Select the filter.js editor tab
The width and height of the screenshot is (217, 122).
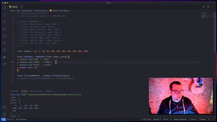[15, 7]
